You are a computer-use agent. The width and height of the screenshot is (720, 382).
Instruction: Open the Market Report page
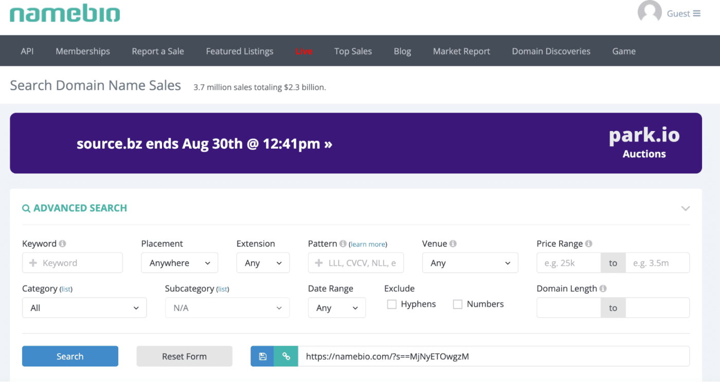click(x=461, y=50)
